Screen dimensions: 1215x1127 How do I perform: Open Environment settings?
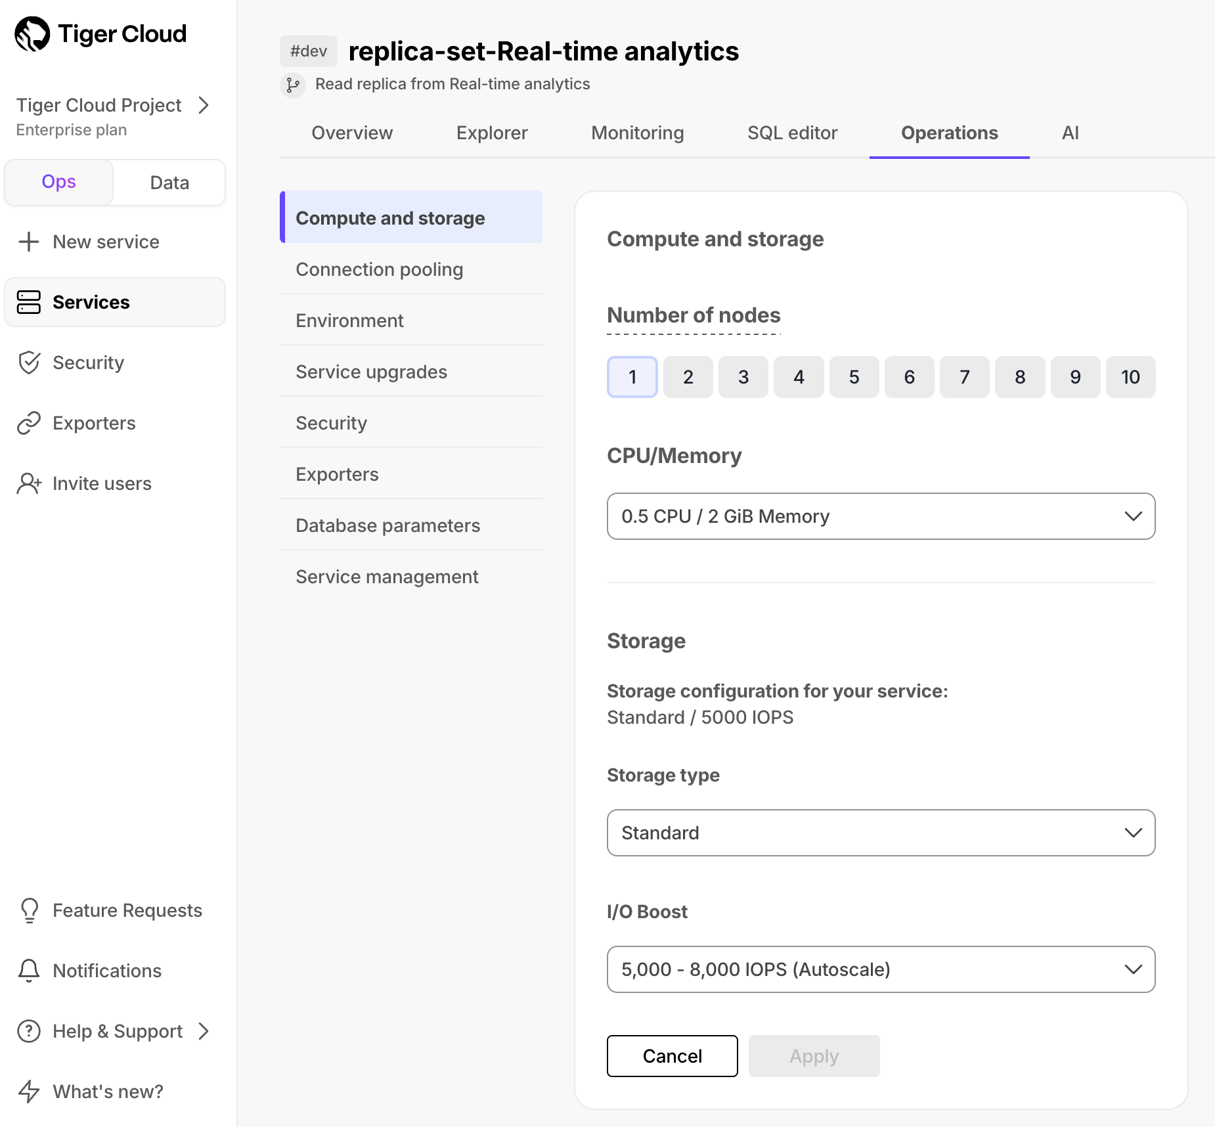pos(411,320)
